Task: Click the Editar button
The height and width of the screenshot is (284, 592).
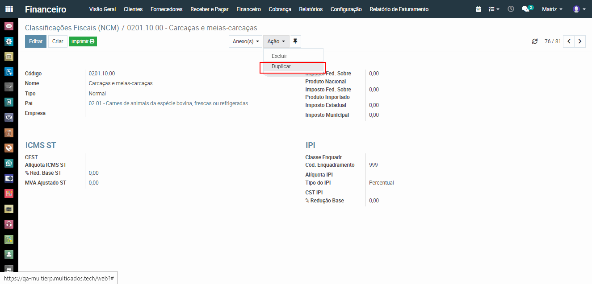Action: 36,41
